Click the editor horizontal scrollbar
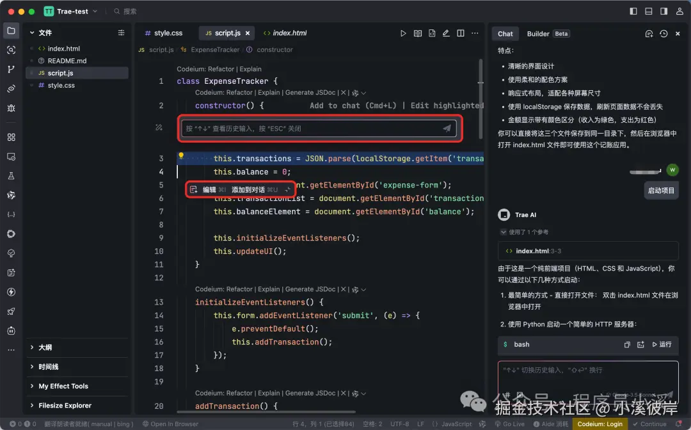This screenshot has width=691, height=430. pos(266,412)
